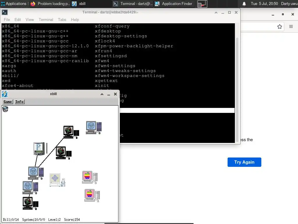
Task: Click 'xauth' in terminal listing
Action: click(x=9, y=71)
